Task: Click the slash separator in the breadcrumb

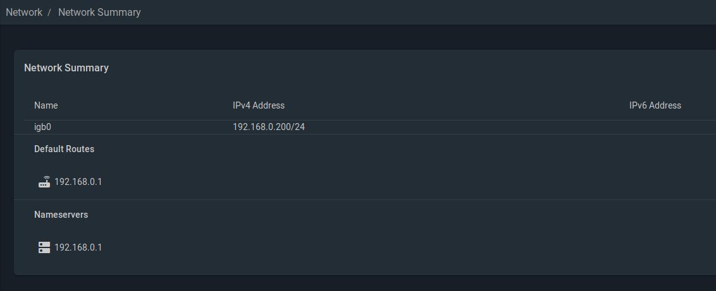Action: point(49,12)
